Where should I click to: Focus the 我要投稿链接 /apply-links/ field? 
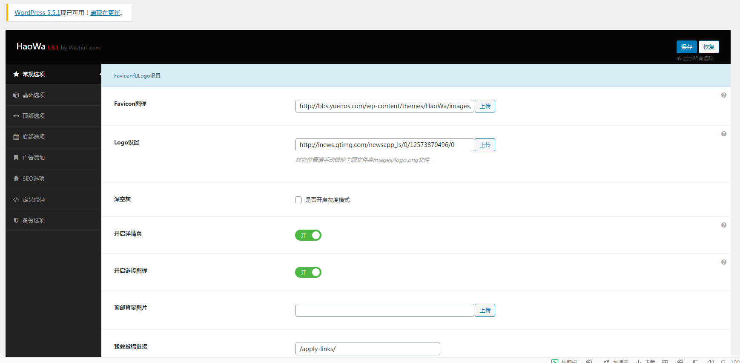point(368,349)
